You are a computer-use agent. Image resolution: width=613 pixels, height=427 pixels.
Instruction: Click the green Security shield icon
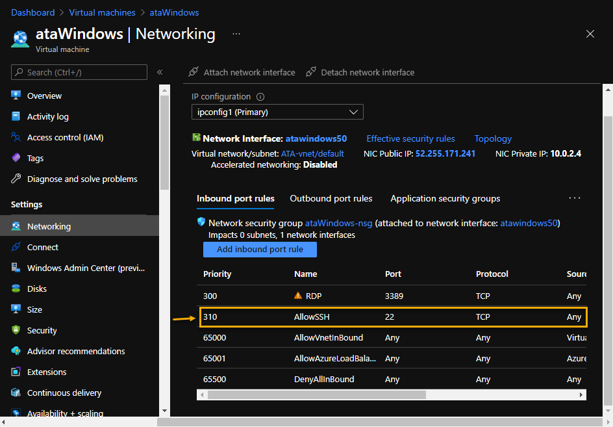[x=16, y=330]
